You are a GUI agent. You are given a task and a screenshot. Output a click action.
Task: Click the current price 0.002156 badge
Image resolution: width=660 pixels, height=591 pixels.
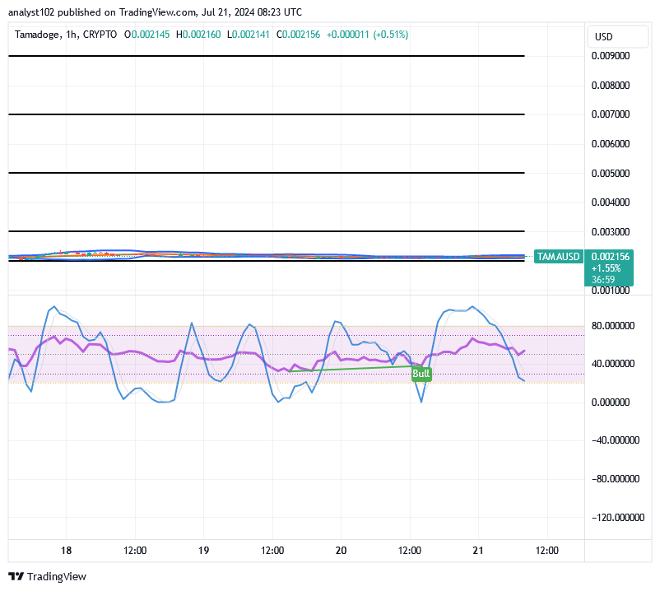[x=611, y=256]
